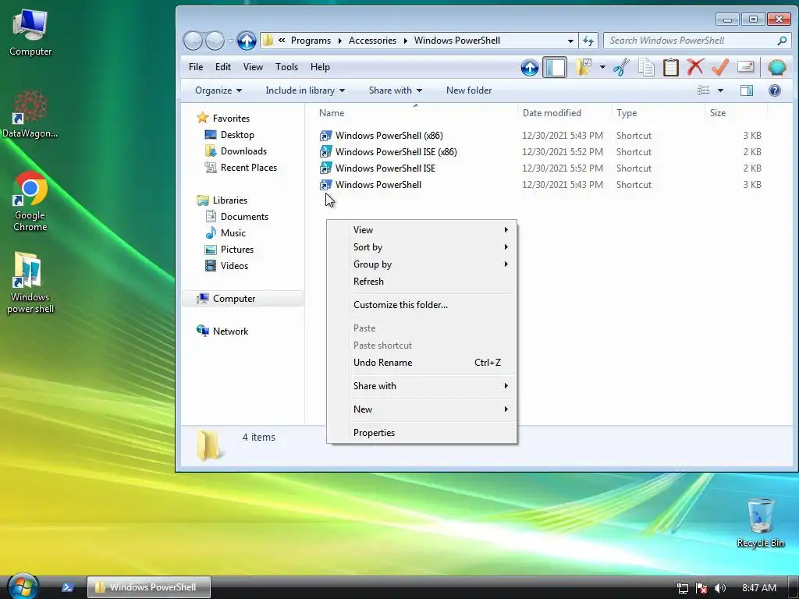
Task: Click the Change your view icon
Action: click(704, 90)
